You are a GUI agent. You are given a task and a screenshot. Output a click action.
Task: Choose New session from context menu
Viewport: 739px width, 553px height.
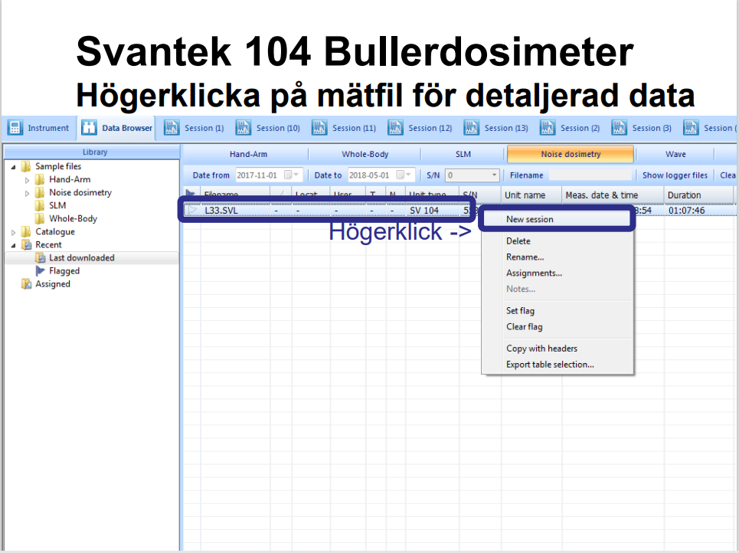click(529, 219)
